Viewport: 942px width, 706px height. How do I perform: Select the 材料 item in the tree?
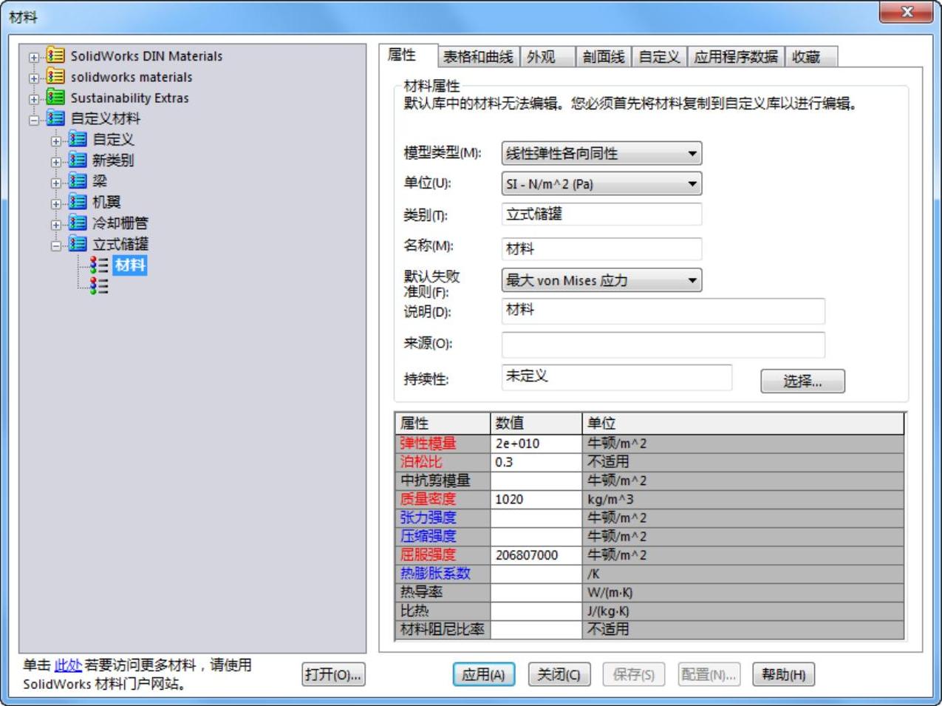tap(130, 265)
